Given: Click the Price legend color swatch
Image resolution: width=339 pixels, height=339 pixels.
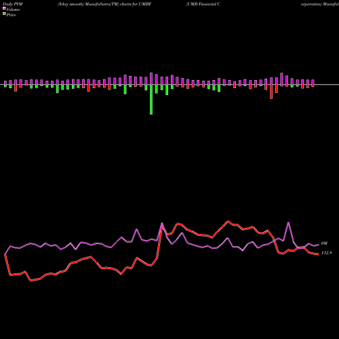Looking at the screenshot, I should click(4, 14).
